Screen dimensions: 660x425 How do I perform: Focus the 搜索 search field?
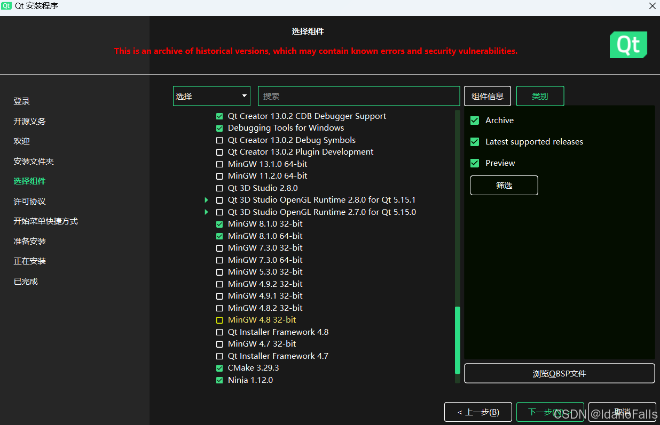(x=359, y=96)
